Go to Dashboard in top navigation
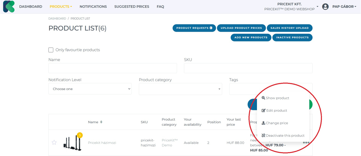This screenshot has height=156, width=361. (31, 6)
